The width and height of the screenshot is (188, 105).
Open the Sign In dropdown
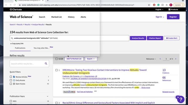tap(160, 17)
